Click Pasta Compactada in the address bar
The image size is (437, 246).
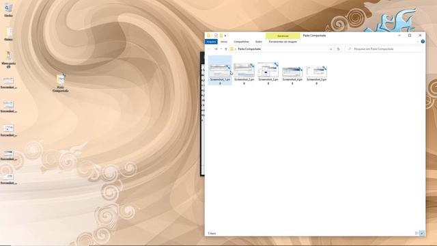(249, 49)
